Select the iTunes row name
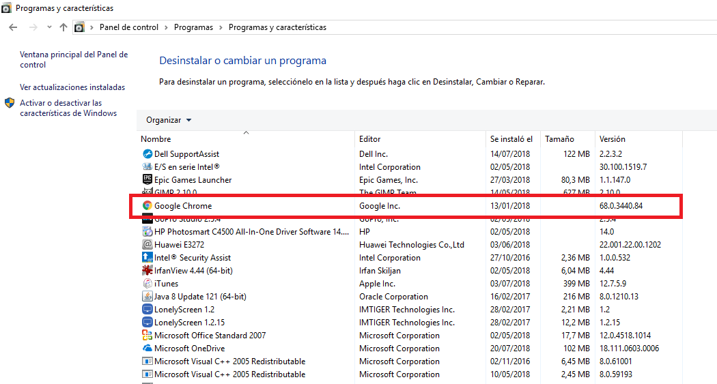Viewport: 717px width, 384px height. pyautogui.click(x=166, y=284)
